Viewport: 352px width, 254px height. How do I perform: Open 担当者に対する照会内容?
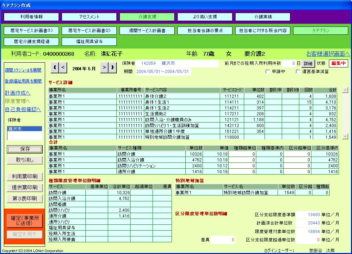click(x=263, y=31)
